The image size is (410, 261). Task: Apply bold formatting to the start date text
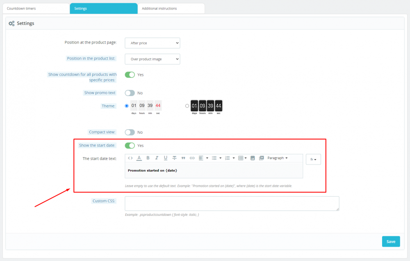148,158
